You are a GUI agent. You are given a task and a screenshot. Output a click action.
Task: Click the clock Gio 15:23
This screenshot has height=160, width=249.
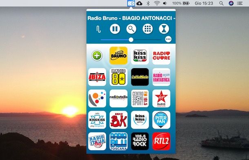click(x=204, y=3)
